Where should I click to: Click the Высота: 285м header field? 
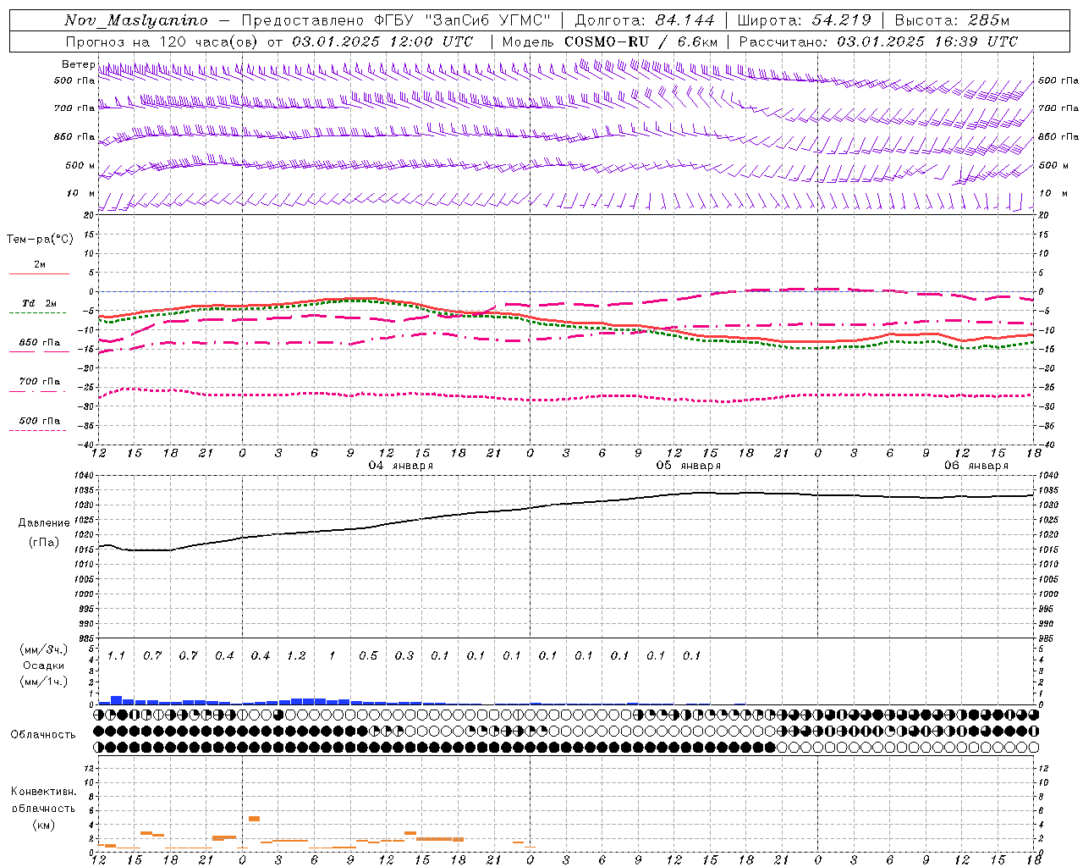(x=952, y=20)
